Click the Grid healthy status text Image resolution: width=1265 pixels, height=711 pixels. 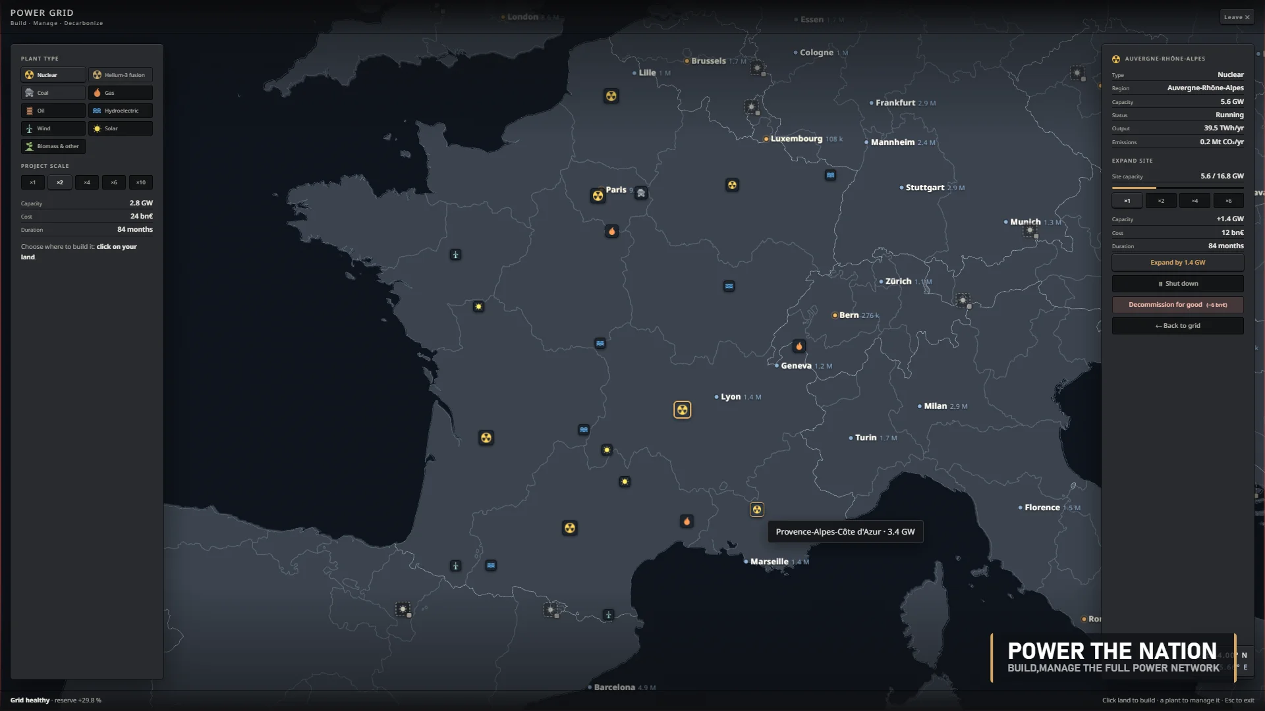point(30,700)
